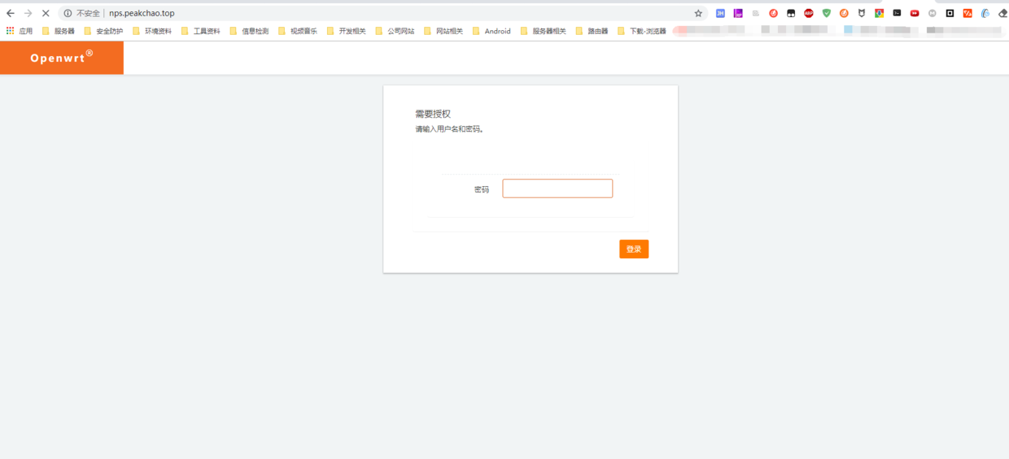
Task: Stop page loading with the X button
Action: pos(46,13)
